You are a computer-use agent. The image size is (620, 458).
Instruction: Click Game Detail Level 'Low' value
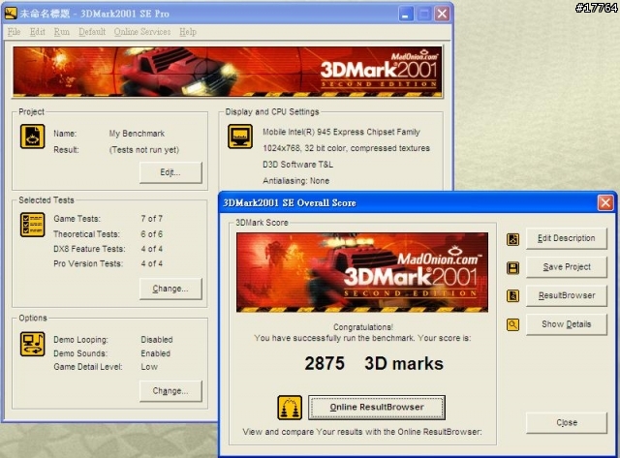[x=149, y=367]
